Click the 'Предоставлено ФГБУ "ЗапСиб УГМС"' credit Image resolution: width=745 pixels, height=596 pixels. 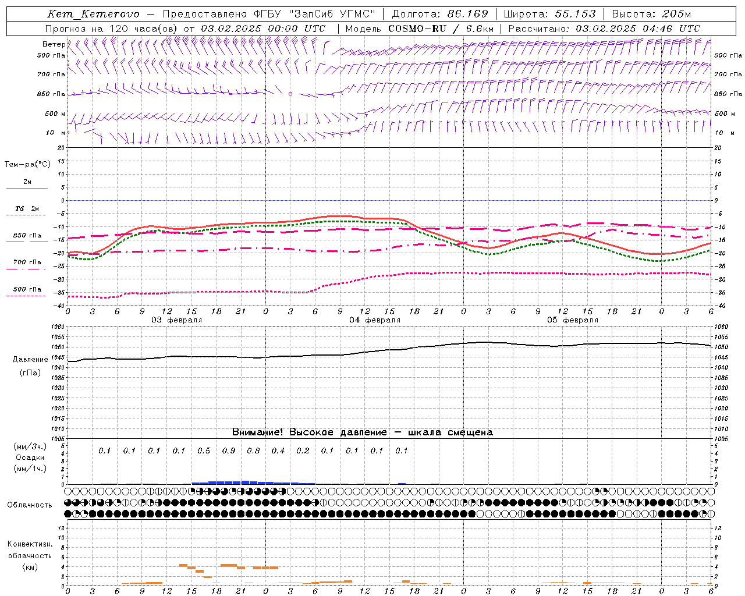(x=269, y=14)
